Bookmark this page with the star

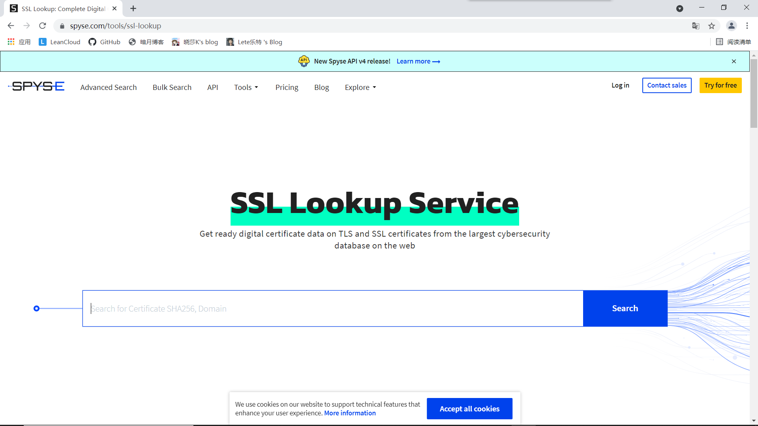pos(711,26)
